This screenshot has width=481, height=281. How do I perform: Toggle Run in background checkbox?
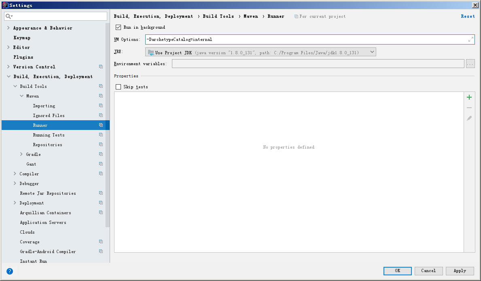click(x=119, y=28)
